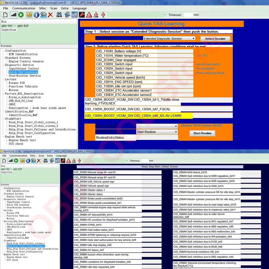Click the CAN warning triangle in the Quick TAS Learning window

pos(96,15)
